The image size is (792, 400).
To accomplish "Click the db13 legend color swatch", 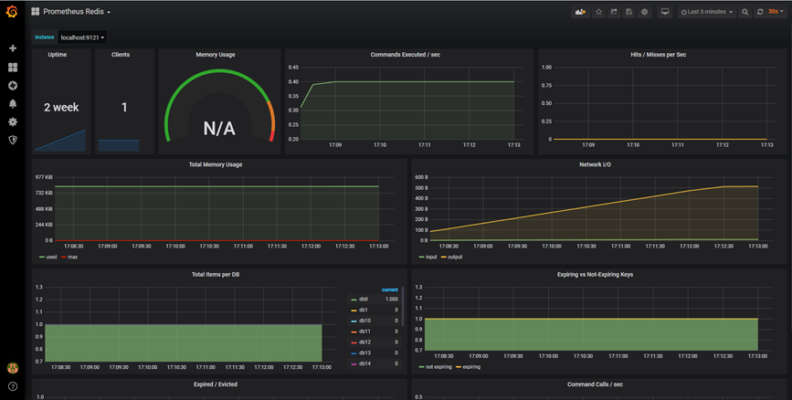I will [x=354, y=353].
